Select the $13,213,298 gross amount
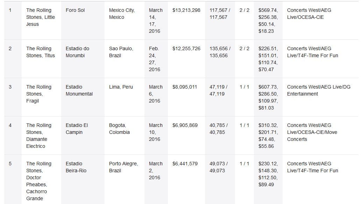 (x=186, y=10)
